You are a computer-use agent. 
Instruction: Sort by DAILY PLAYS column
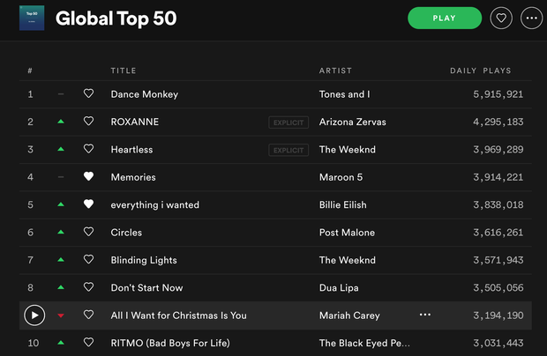(480, 70)
